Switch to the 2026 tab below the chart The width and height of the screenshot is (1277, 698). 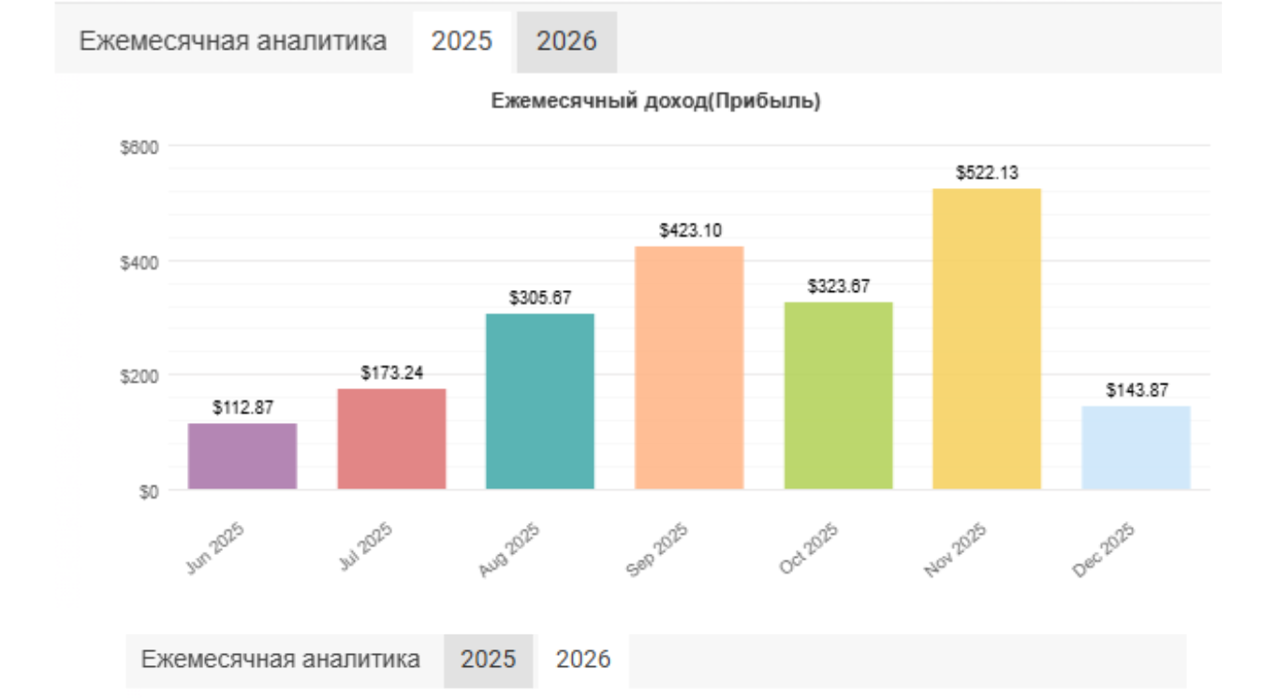583,660
